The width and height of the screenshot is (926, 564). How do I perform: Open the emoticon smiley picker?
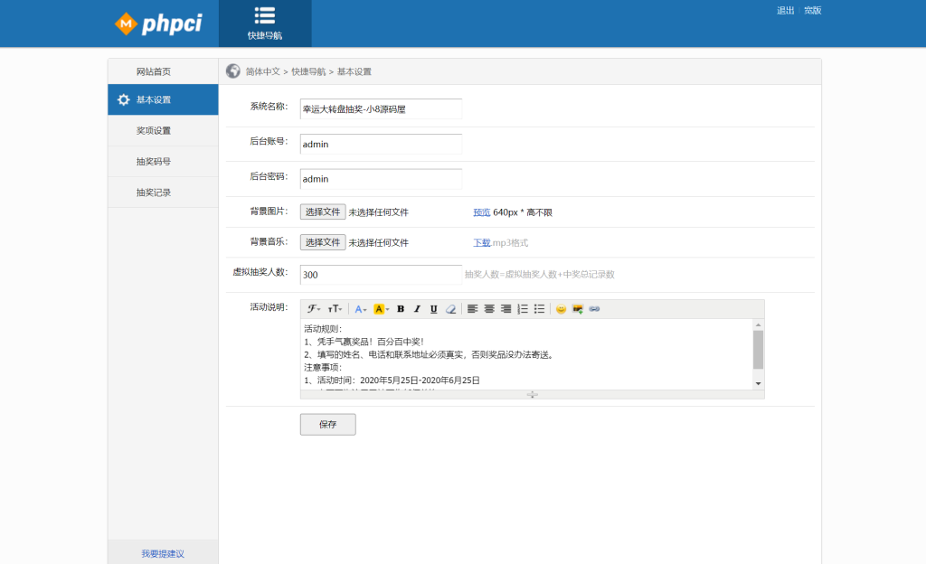pyautogui.click(x=561, y=309)
